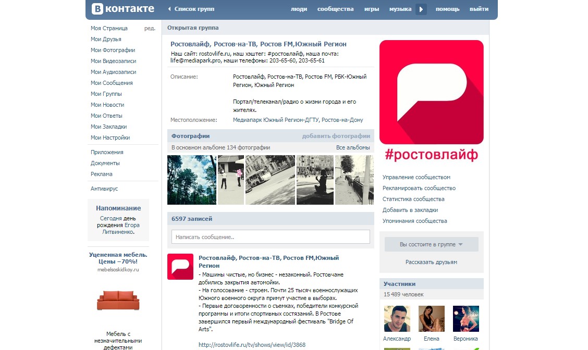Click 'Управление сообществом'

point(416,177)
